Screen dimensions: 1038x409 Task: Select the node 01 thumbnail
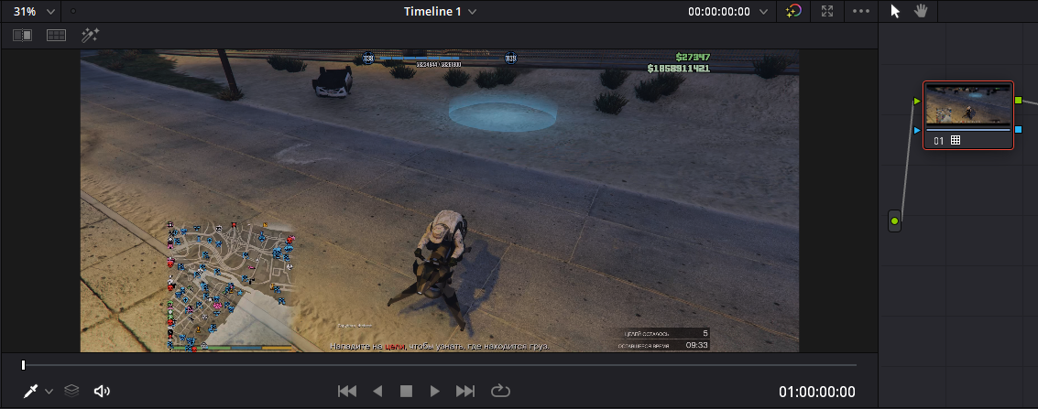(967, 104)
